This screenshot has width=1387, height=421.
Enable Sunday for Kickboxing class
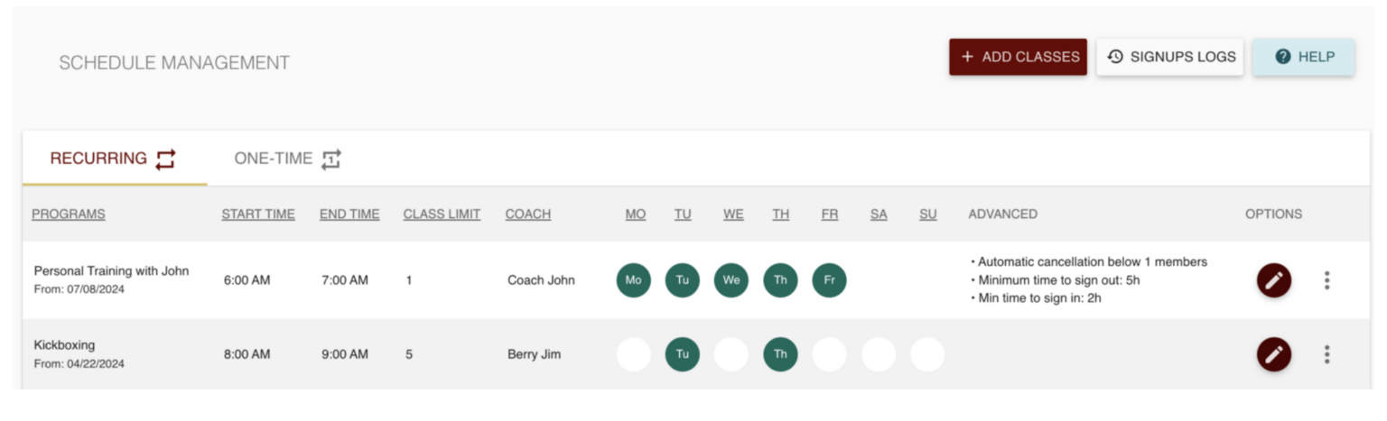[x=927, y=354]
